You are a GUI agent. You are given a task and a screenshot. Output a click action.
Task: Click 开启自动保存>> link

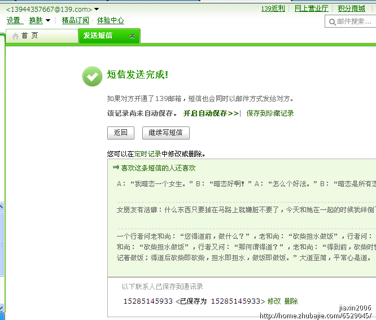point(211,113)
